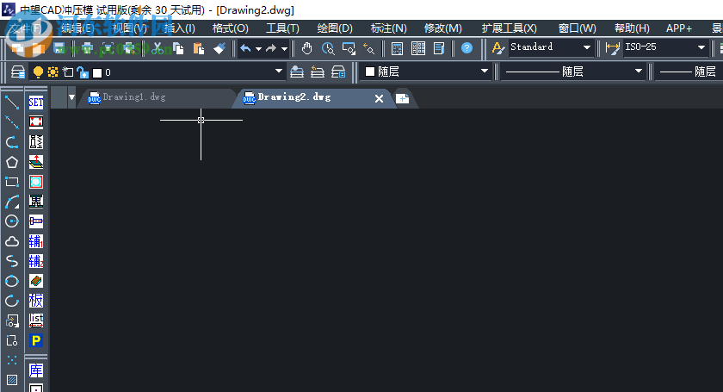Select the Revision cloud tool
The width and height of the screenshot is (723, 392).
coord(12,241)
